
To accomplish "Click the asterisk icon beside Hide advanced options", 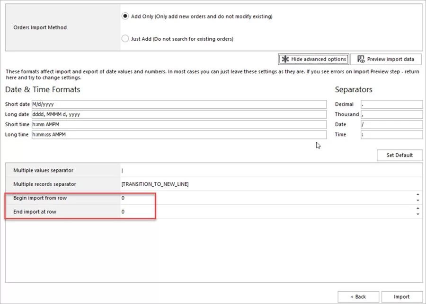I will point(285,59).
